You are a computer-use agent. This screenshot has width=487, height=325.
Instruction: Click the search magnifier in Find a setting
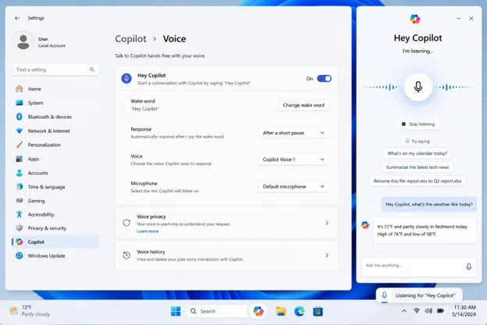pos(92,70)
